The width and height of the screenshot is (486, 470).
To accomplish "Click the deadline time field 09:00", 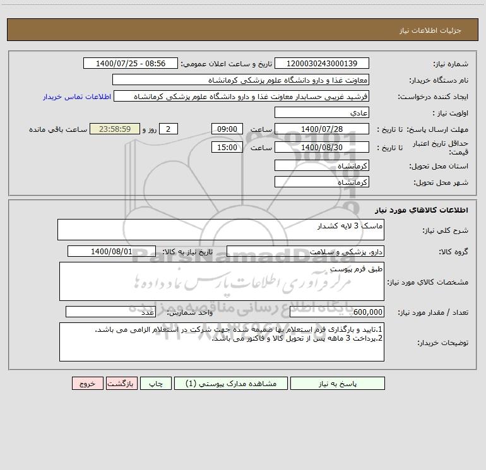I will (227, 129).
